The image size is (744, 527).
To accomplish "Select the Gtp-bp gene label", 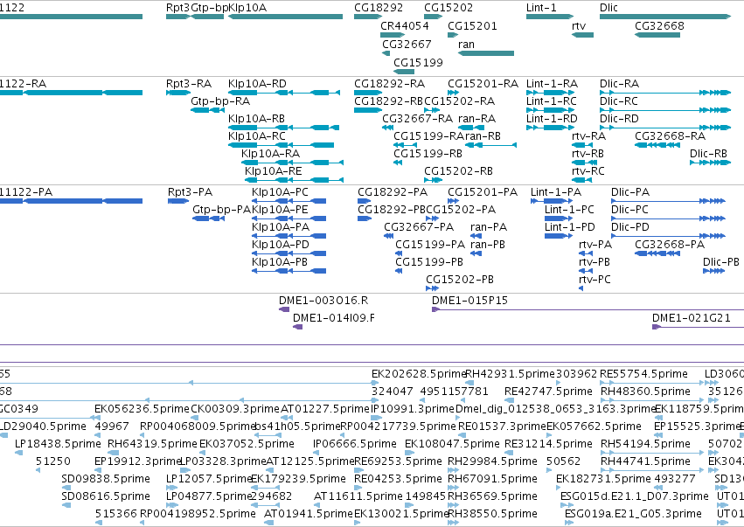I will click(209, 8).
